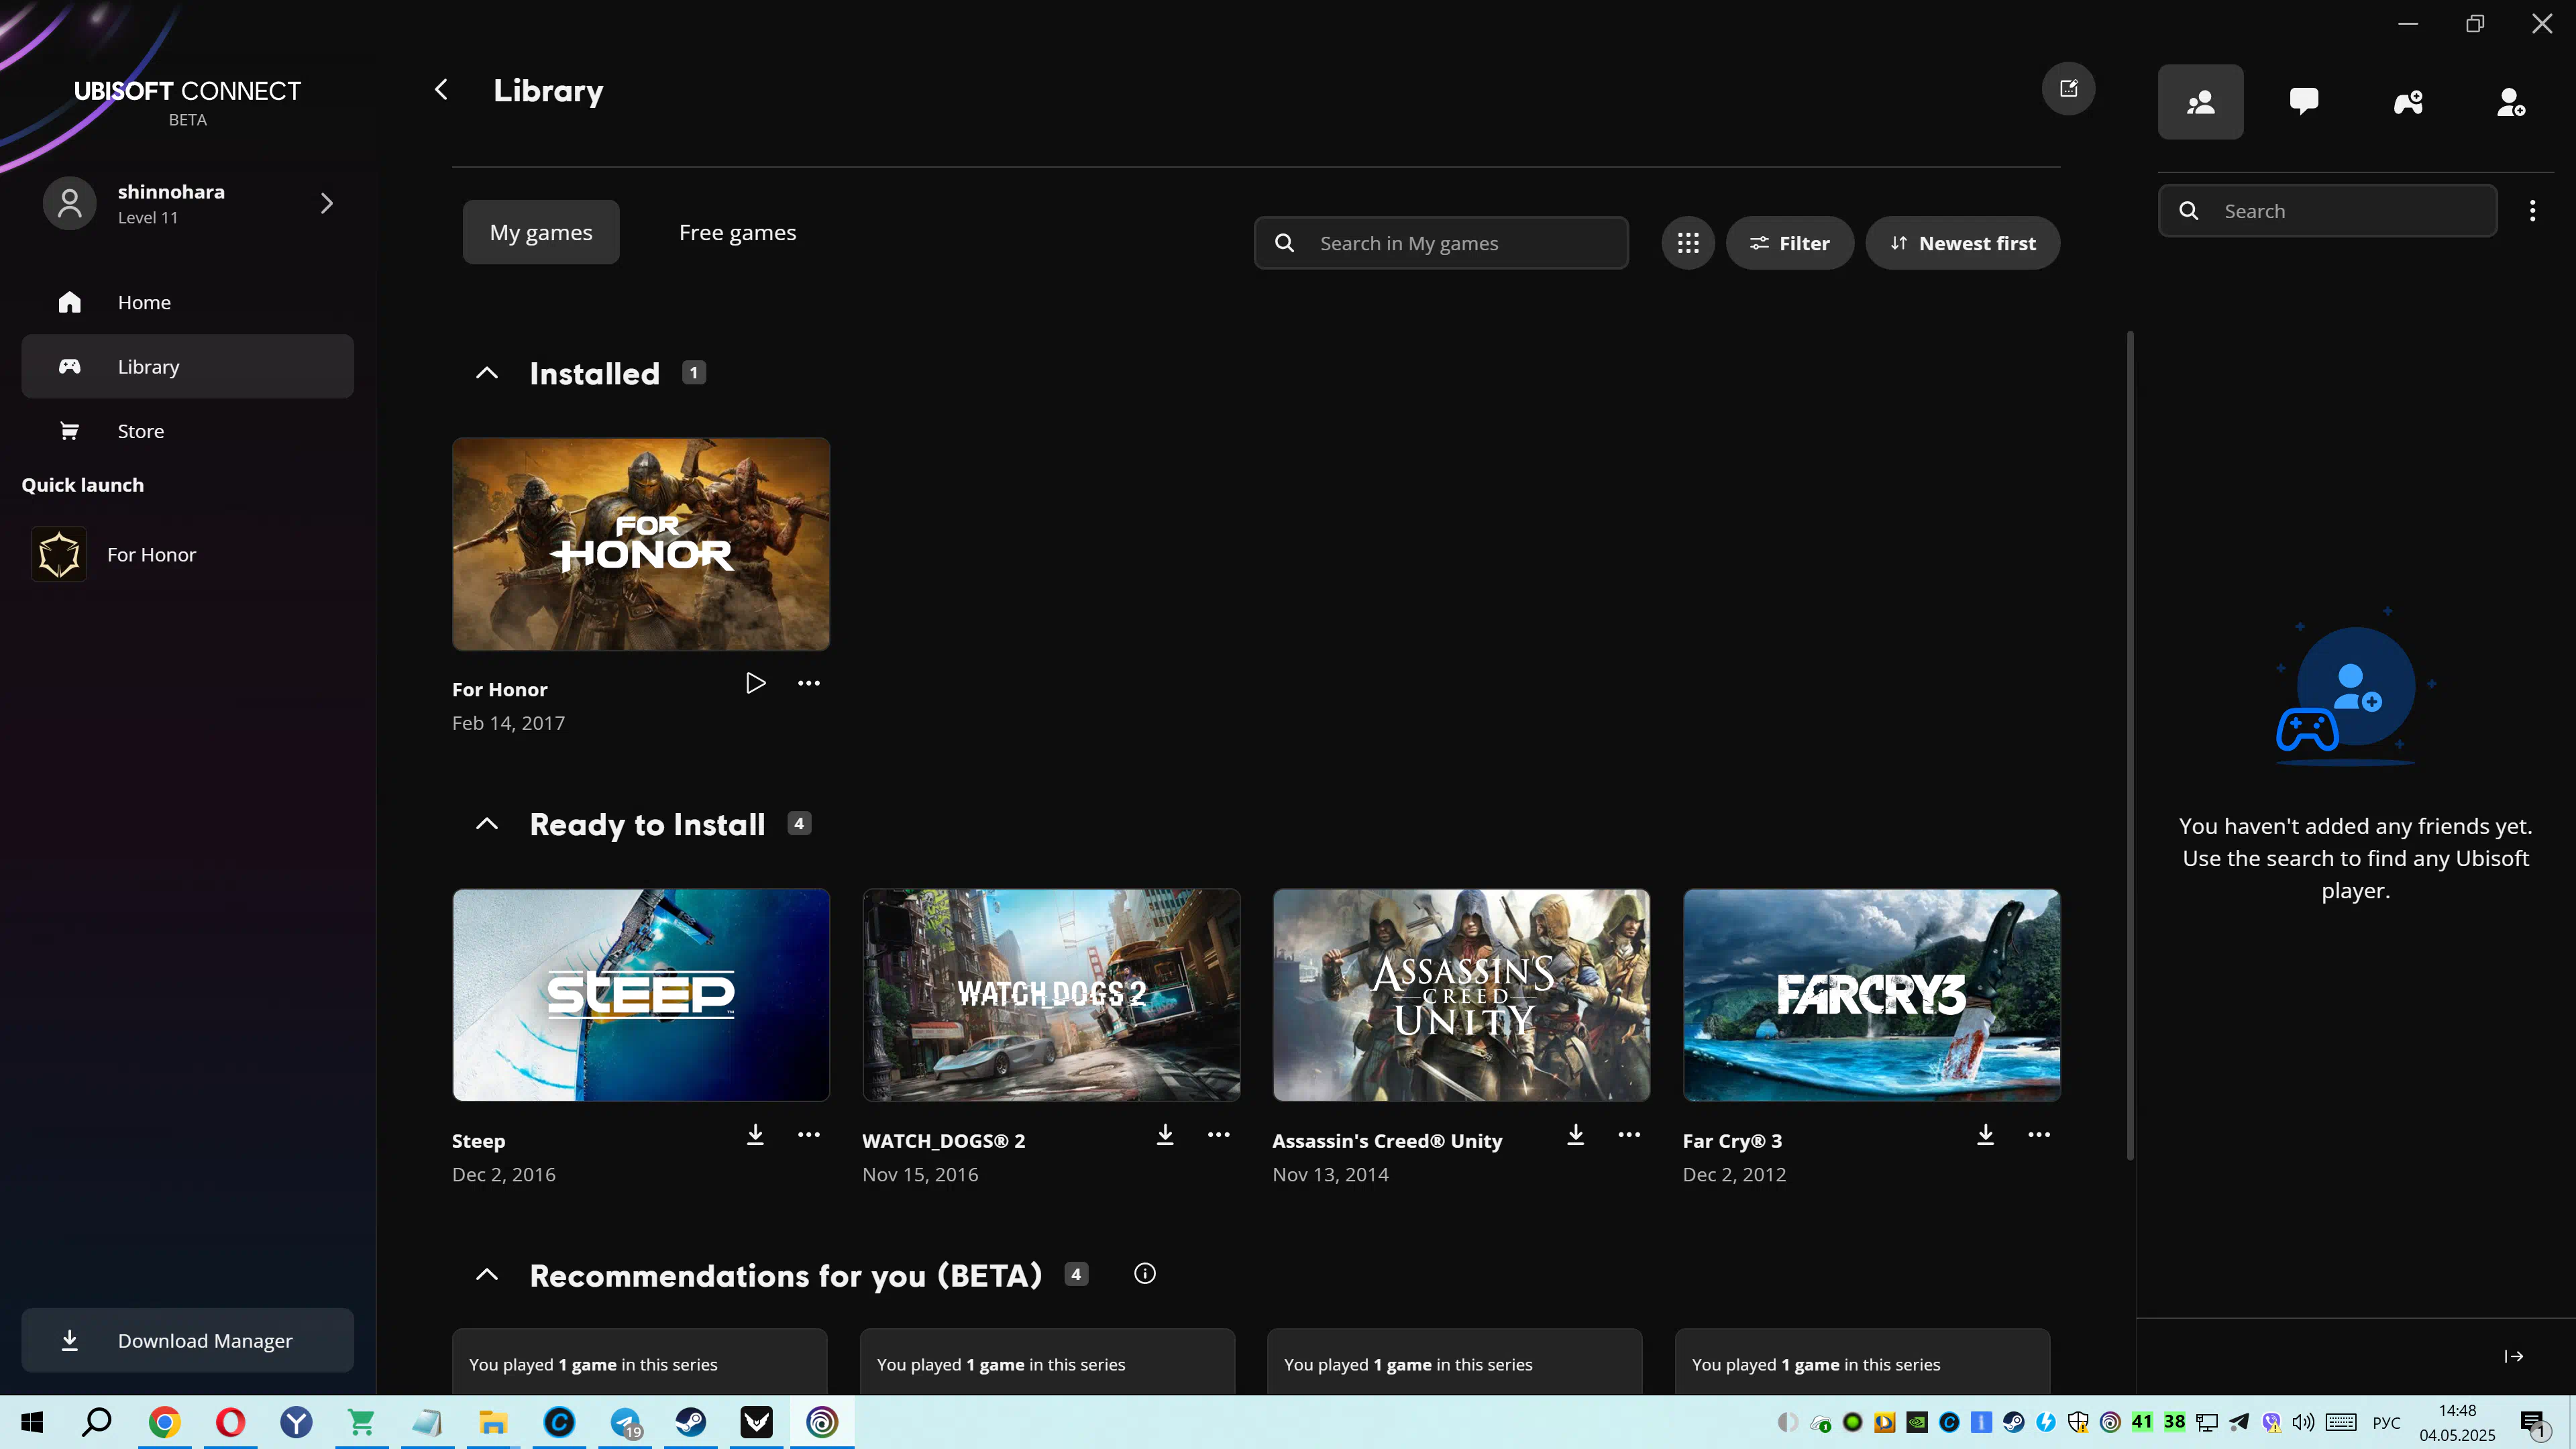2576x1449 pixels.
Task: Open Assassin's Creed Unity cover thumbnail
Action: [1461, 995]
